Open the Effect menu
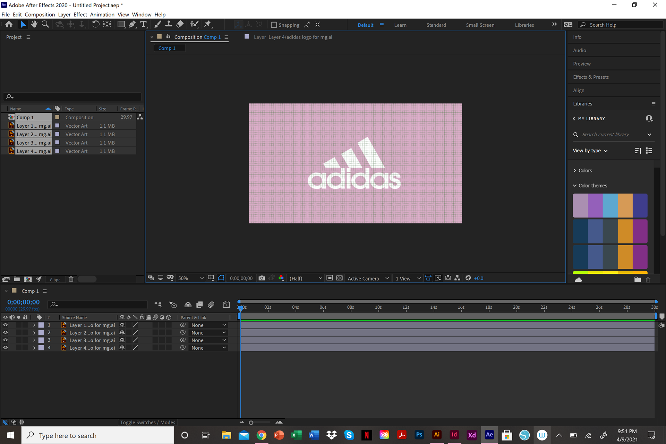This screenshot has width=666, height=444. [x=80, y=15]
